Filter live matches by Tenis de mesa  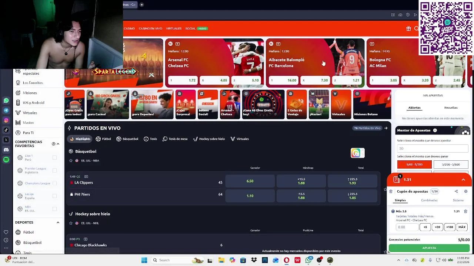point(175,139)
